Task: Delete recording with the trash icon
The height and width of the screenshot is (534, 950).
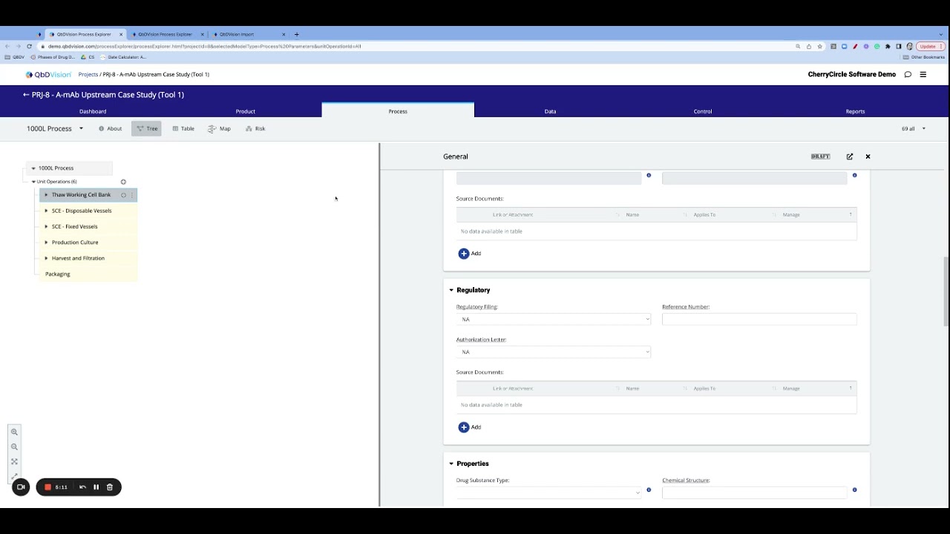Action: [110, 487]
